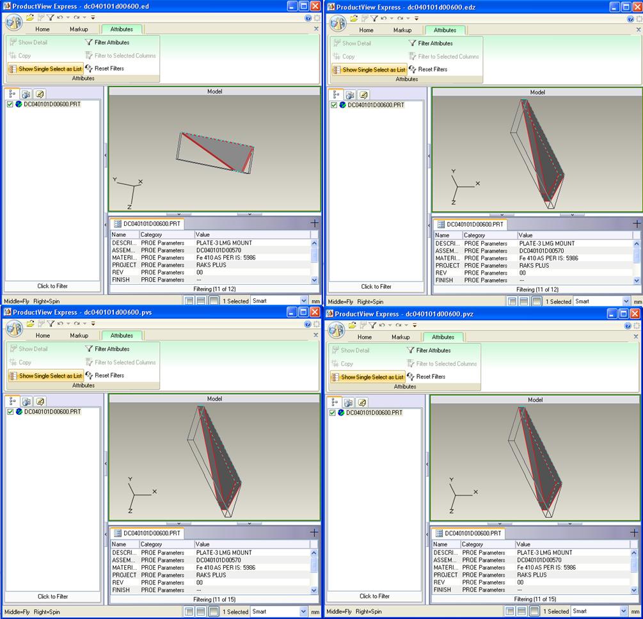The height and width of the screenshot is (619, 643).
Task: Click the plus icon of the .pvs attributes panel
Action: pyautogui.click(x=314, y=533)
